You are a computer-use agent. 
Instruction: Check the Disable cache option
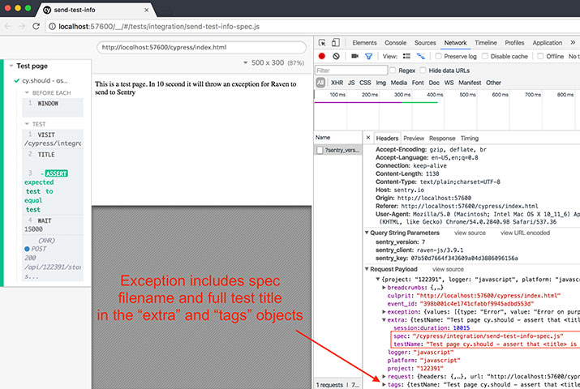(x=484, y=56)
